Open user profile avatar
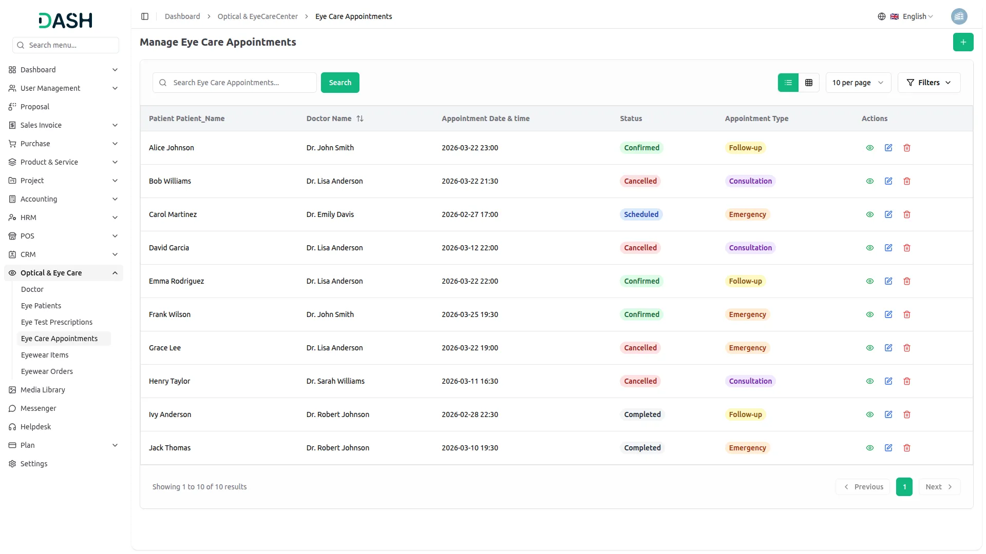Viewport: 986px width, 554px height. point(959,16)
